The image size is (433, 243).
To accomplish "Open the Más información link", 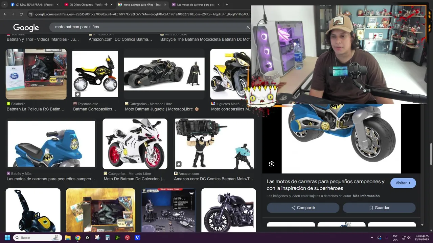I will (x=366, y=196).
